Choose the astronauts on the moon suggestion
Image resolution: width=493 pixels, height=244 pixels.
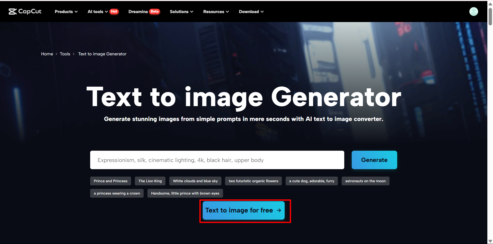tap(365, 181)
